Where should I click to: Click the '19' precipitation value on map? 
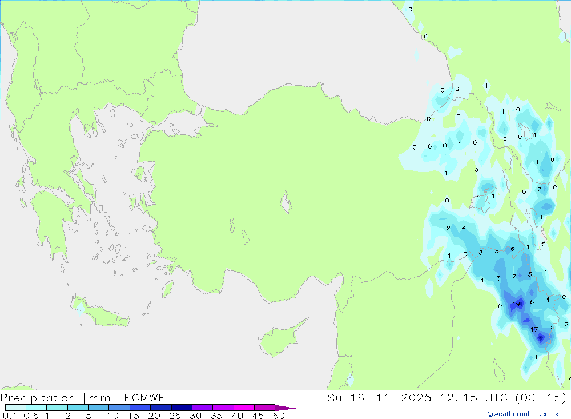516,304
